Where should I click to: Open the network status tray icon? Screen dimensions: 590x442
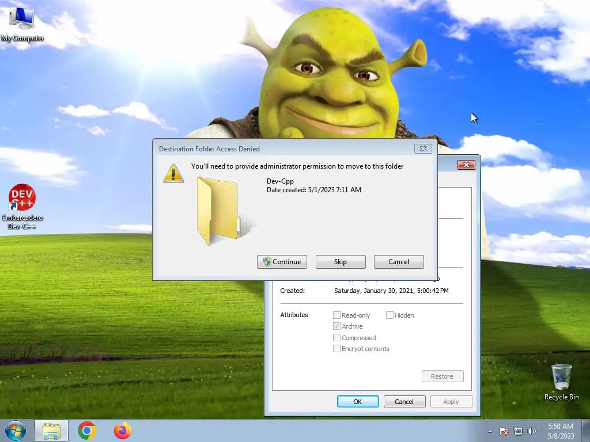click(x=518, y=431)
